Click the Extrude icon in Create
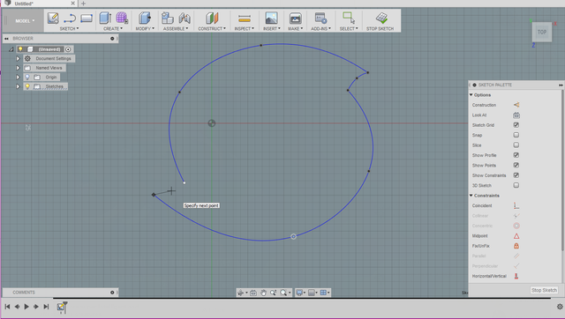 (105, 18)
